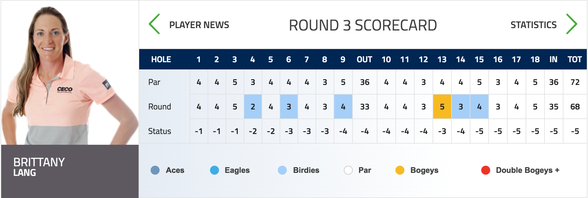Image resolution: width=588 pixels, height=198 pixels.
Task: Click the Bogeys legend yellow circle
Action: 400,170
